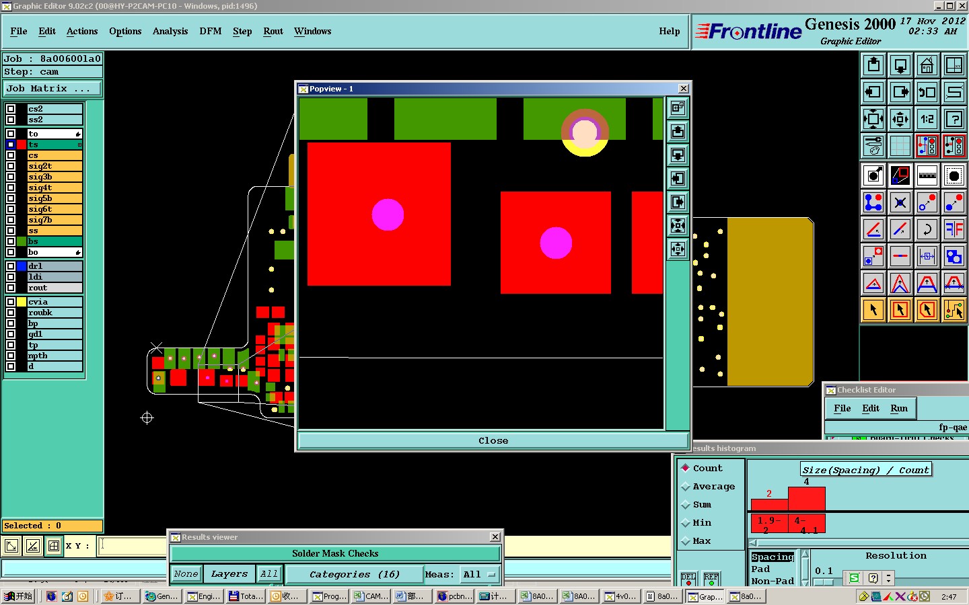Select the rectangle area select tool
969x605 pixels.
(x=900, y=310)
